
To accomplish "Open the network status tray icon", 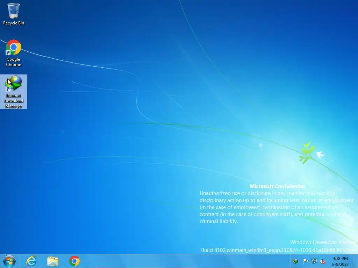I will point(314,261).
